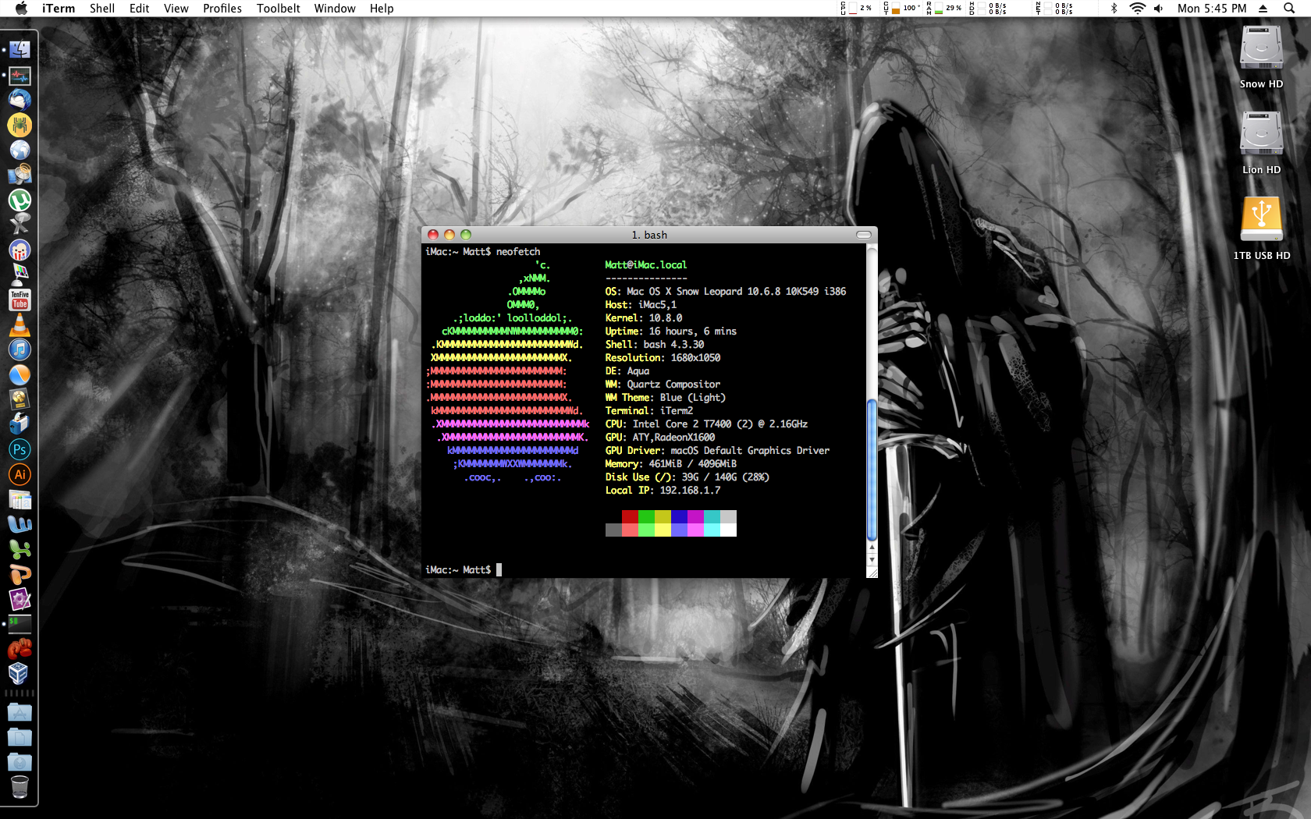Viewport: 1311px width, 819px height.
Task: Click the blue color block in neofetch
Action: click(679, 517)
